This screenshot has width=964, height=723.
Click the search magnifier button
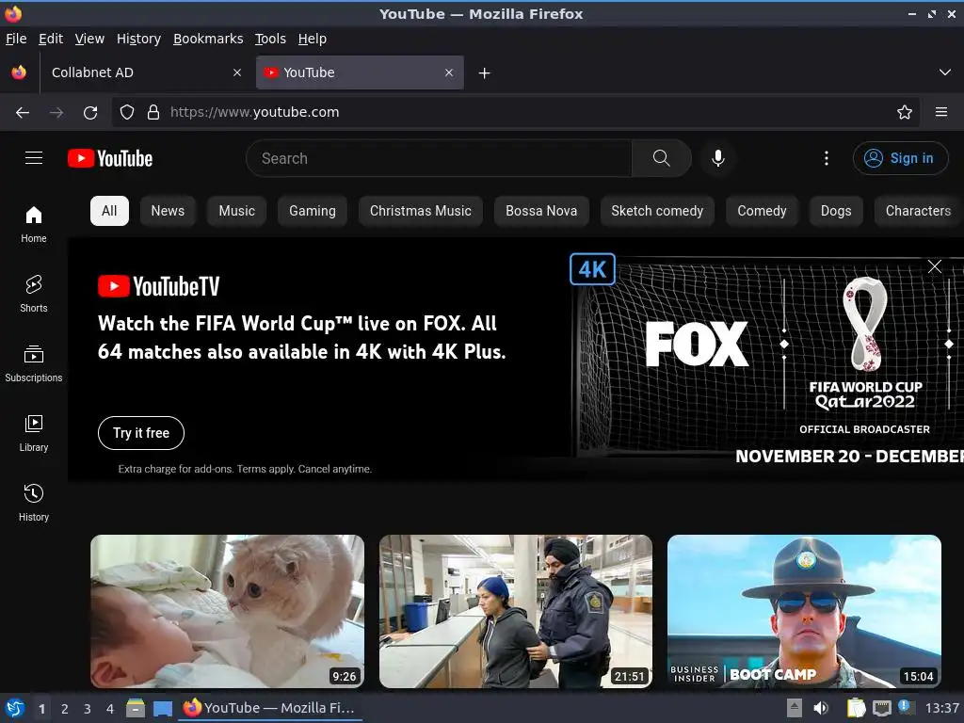click(x=662, y=158)
